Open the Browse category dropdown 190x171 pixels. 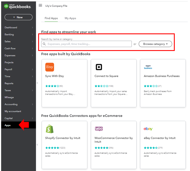coord(155,44)
